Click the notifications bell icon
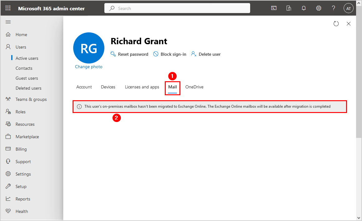This screenshot has height=221, width=362. (x=304, y=8)
